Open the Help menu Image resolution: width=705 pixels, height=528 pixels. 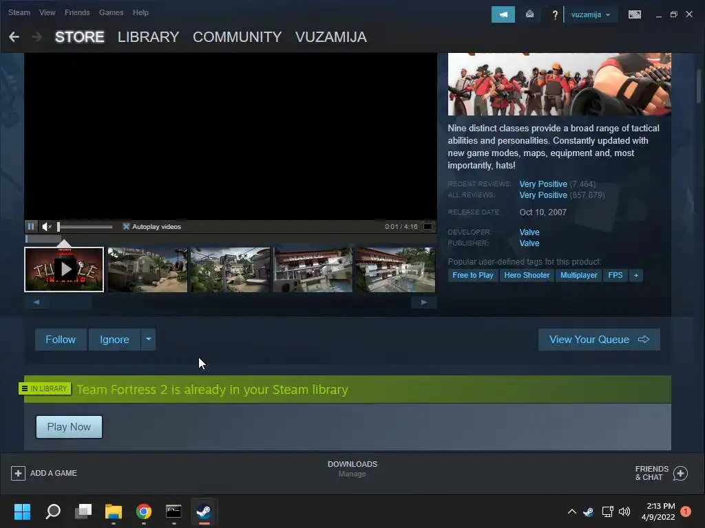coord(140,12)
